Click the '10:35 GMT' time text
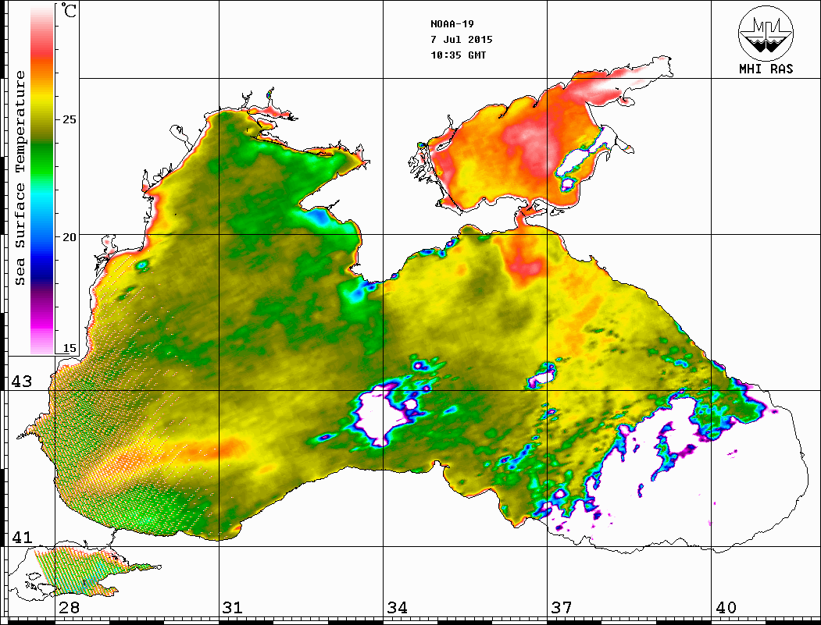Image resolution: width=821 pixels, height=625 pixels. [458, 55]
